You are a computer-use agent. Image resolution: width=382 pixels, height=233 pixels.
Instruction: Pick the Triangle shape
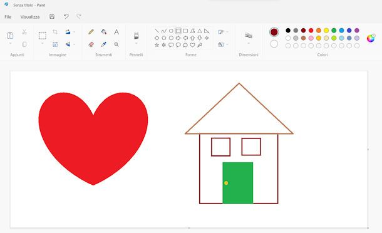(x=200, y=31)
